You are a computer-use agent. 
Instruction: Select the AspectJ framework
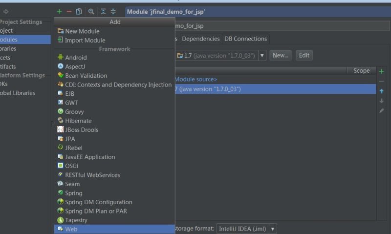click(114, 66)
